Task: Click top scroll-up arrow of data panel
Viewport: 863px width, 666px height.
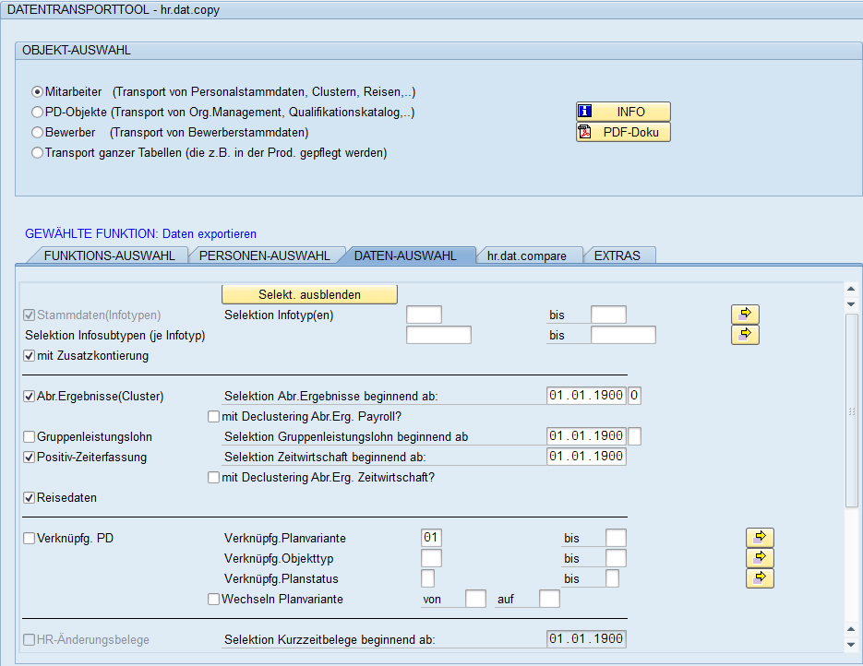Action: click(851, 289)
